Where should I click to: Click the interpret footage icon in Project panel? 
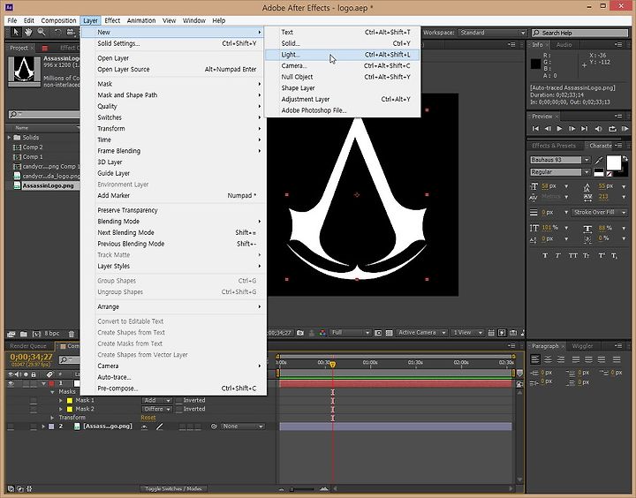tap(11, 334)
